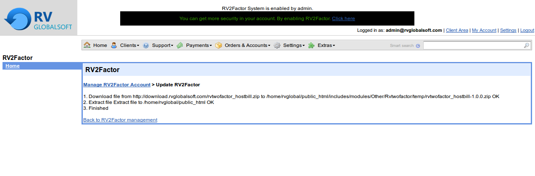Click the RV GlobalSoft logo
This screenshot has height=176, width=535.
point(39,19)
